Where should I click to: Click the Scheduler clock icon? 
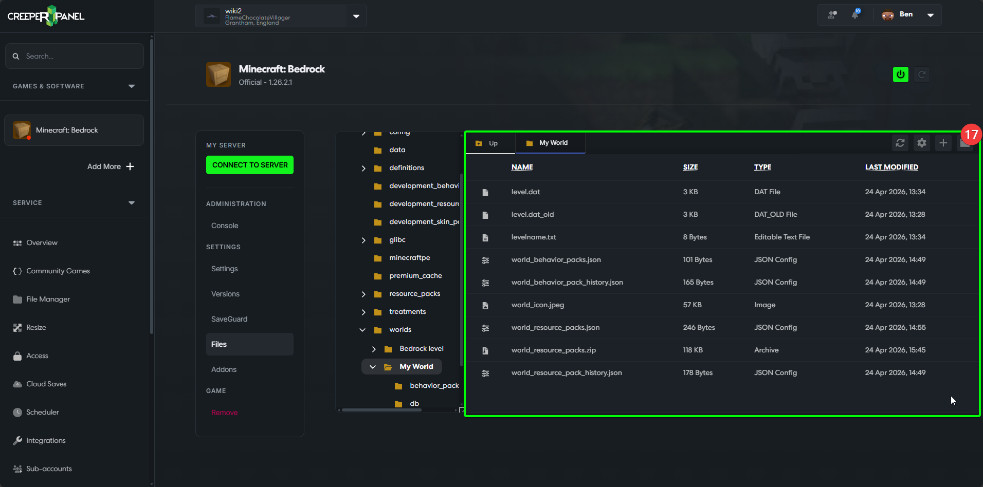[x=17, y=413]
